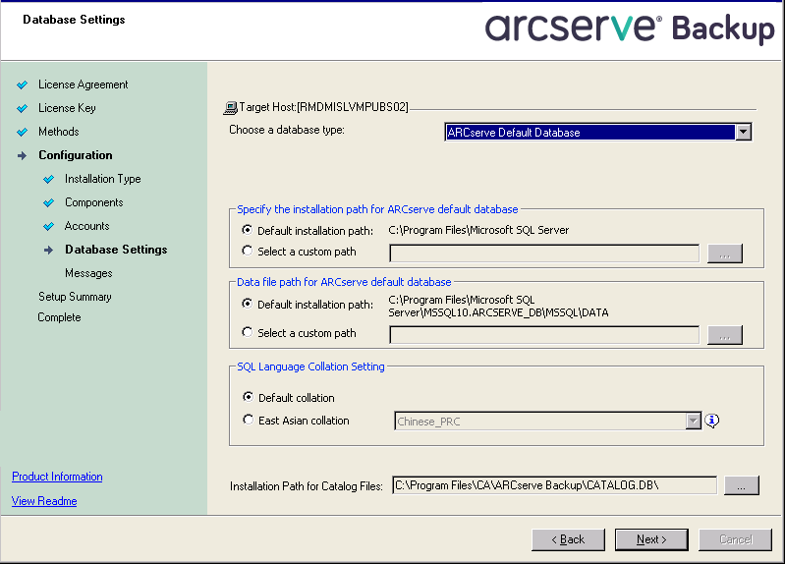Click the arcserve Backup logo
Image resolution: width=785 pixels, height=564 pixels.
click(630, 28)
